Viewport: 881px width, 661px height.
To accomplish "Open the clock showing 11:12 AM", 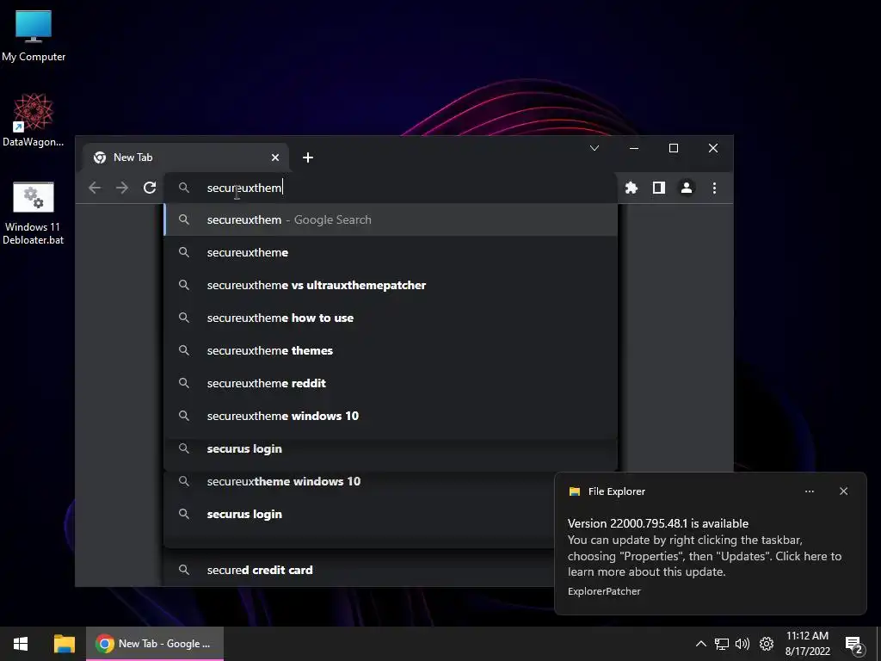I will (x=807, y=644).
